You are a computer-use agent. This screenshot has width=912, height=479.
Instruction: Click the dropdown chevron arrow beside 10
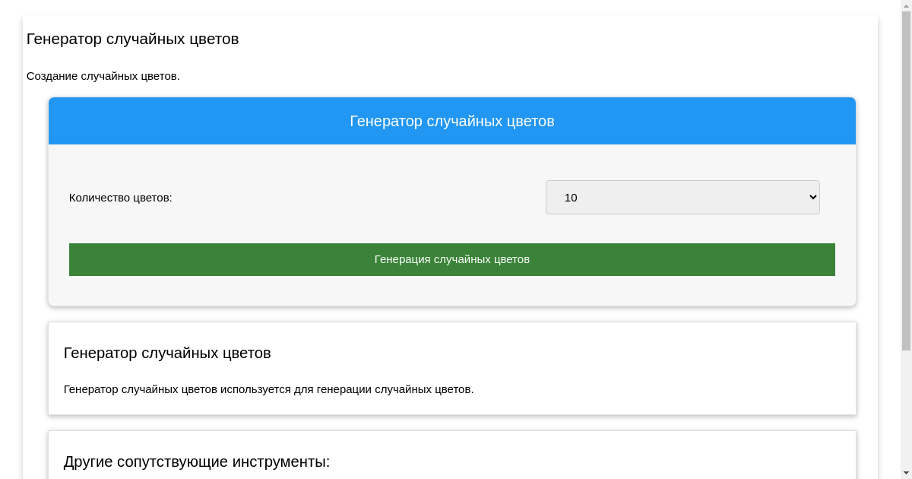[812, 197]
